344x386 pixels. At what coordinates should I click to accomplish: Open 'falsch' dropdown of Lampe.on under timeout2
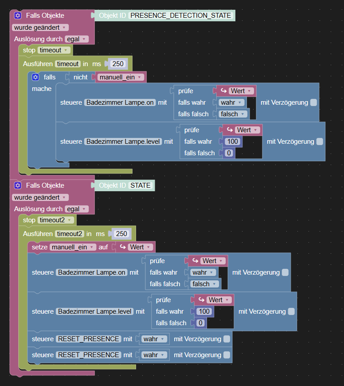(204, 284)
